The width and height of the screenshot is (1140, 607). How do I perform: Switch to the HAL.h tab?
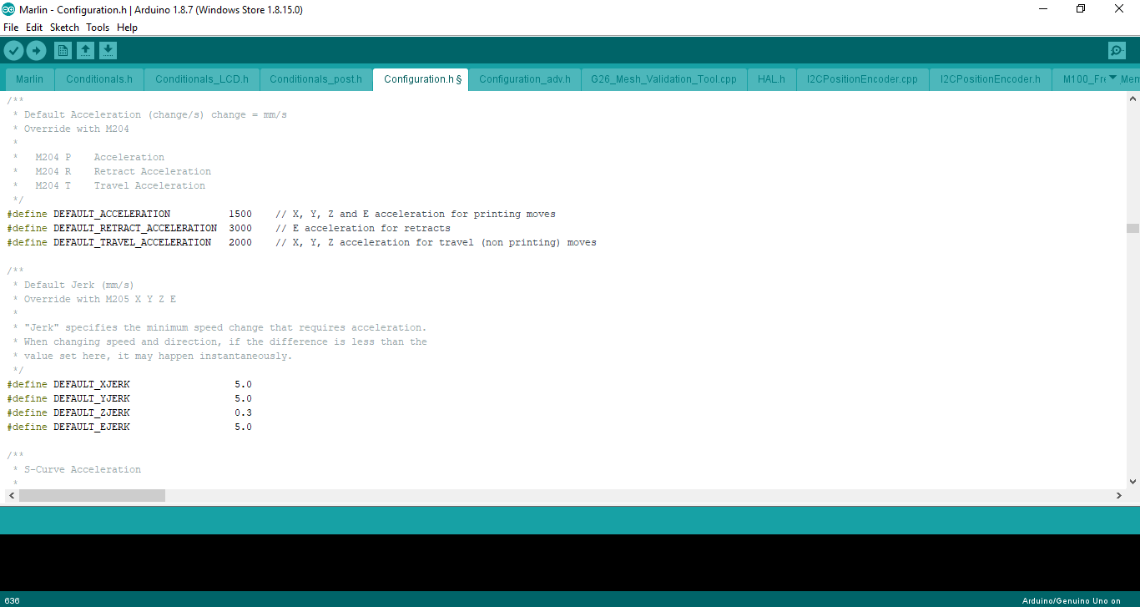click(771, 79)
